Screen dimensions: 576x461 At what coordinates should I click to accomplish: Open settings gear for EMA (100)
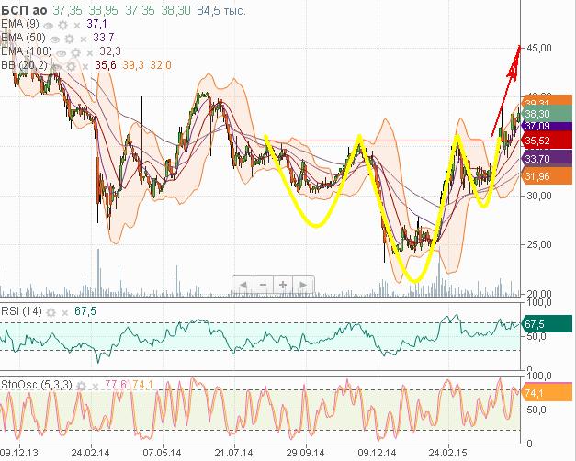pos(75,52)
